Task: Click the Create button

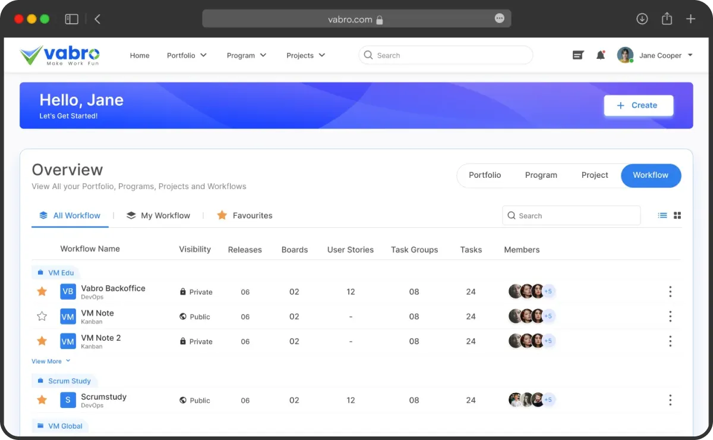Action: [638, 105]
